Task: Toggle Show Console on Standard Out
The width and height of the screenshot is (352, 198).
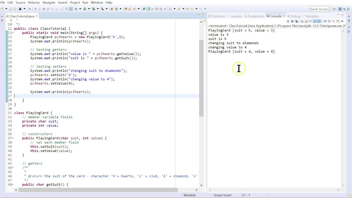Action: 315,21
